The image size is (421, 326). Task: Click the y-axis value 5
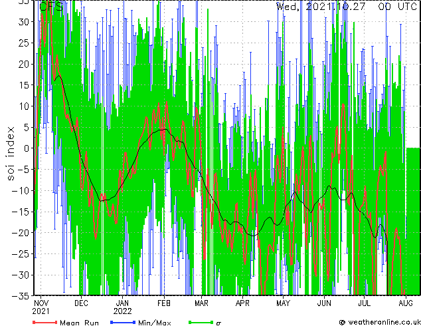point(26,127)
